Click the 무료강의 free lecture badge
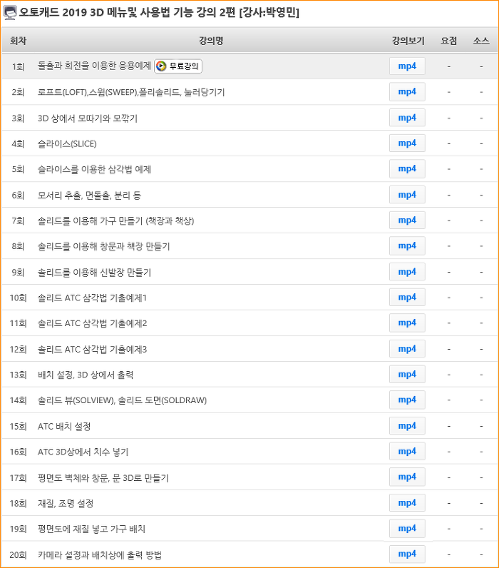 click(178, 66)
